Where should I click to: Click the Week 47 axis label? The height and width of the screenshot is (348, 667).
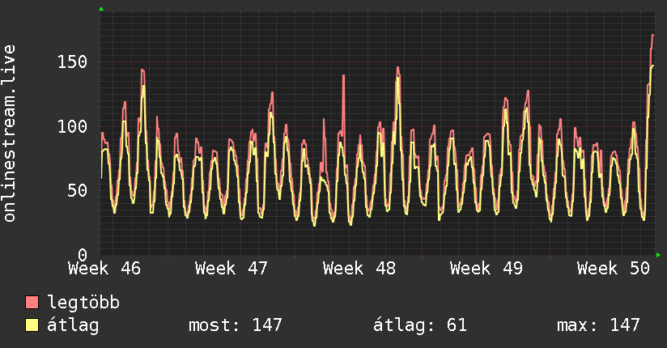pos(232,268)
